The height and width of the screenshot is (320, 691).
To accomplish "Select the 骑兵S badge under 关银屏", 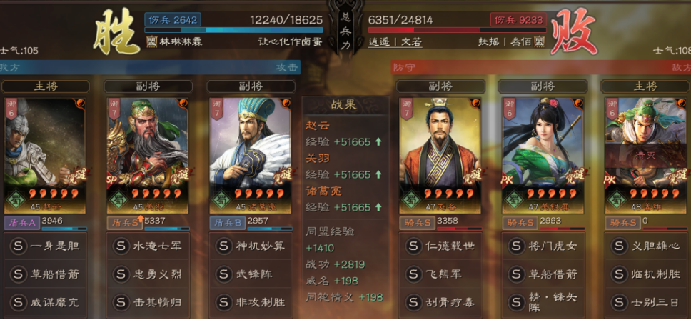I will [x=520, y=223].
